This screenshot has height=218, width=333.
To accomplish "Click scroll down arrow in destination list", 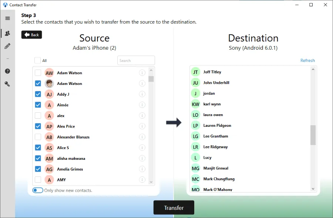I will (x=313, y=189).
